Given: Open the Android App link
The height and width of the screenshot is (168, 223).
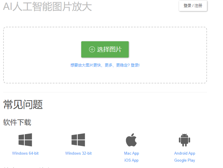Looking at the screenshot, I should pos(185,153).
